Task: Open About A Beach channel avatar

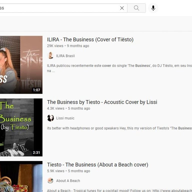Action: tap(50, 181)
